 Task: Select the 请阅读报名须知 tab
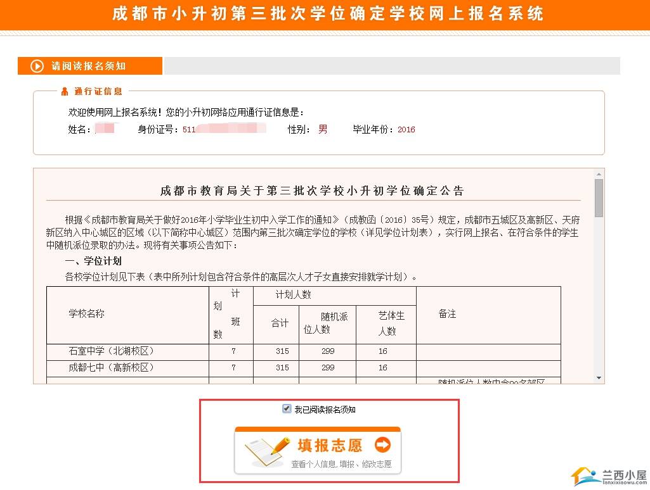(90, 66)
